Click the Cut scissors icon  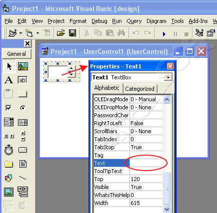86,33
